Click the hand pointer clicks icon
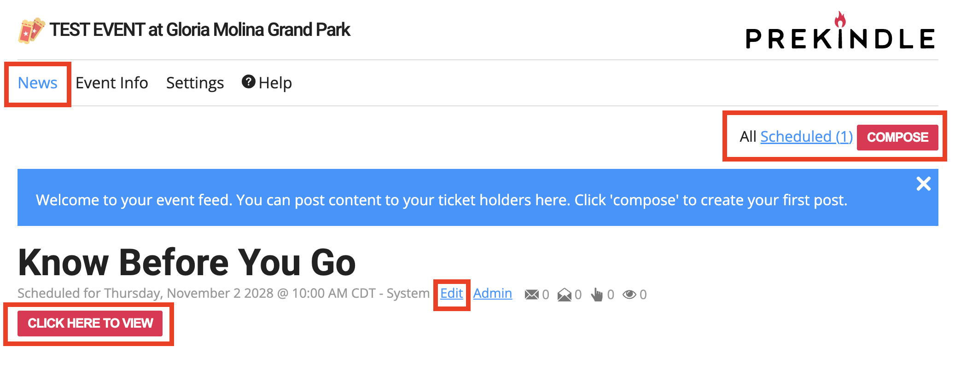Image resolution: width=955 pixels, height=370 pixels. coord(597,295)
